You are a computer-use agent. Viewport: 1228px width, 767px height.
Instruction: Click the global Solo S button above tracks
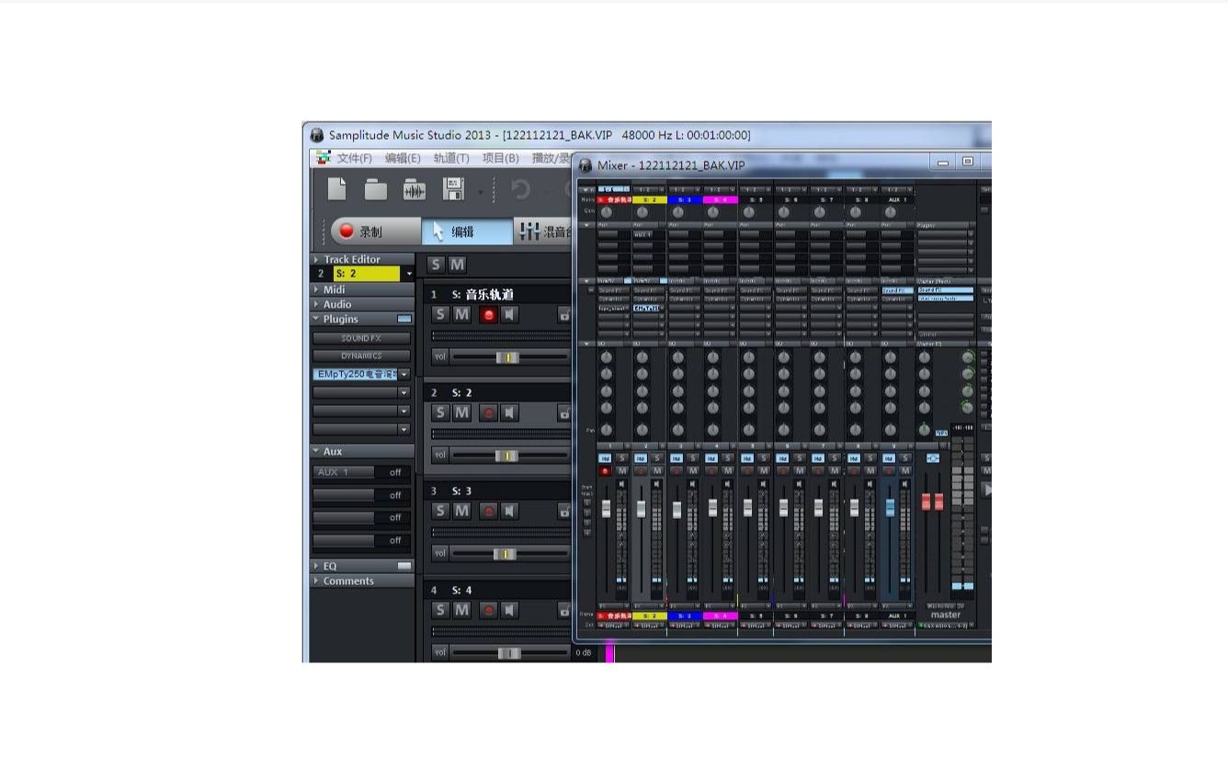pyautogui.click(x=436, y=265)
